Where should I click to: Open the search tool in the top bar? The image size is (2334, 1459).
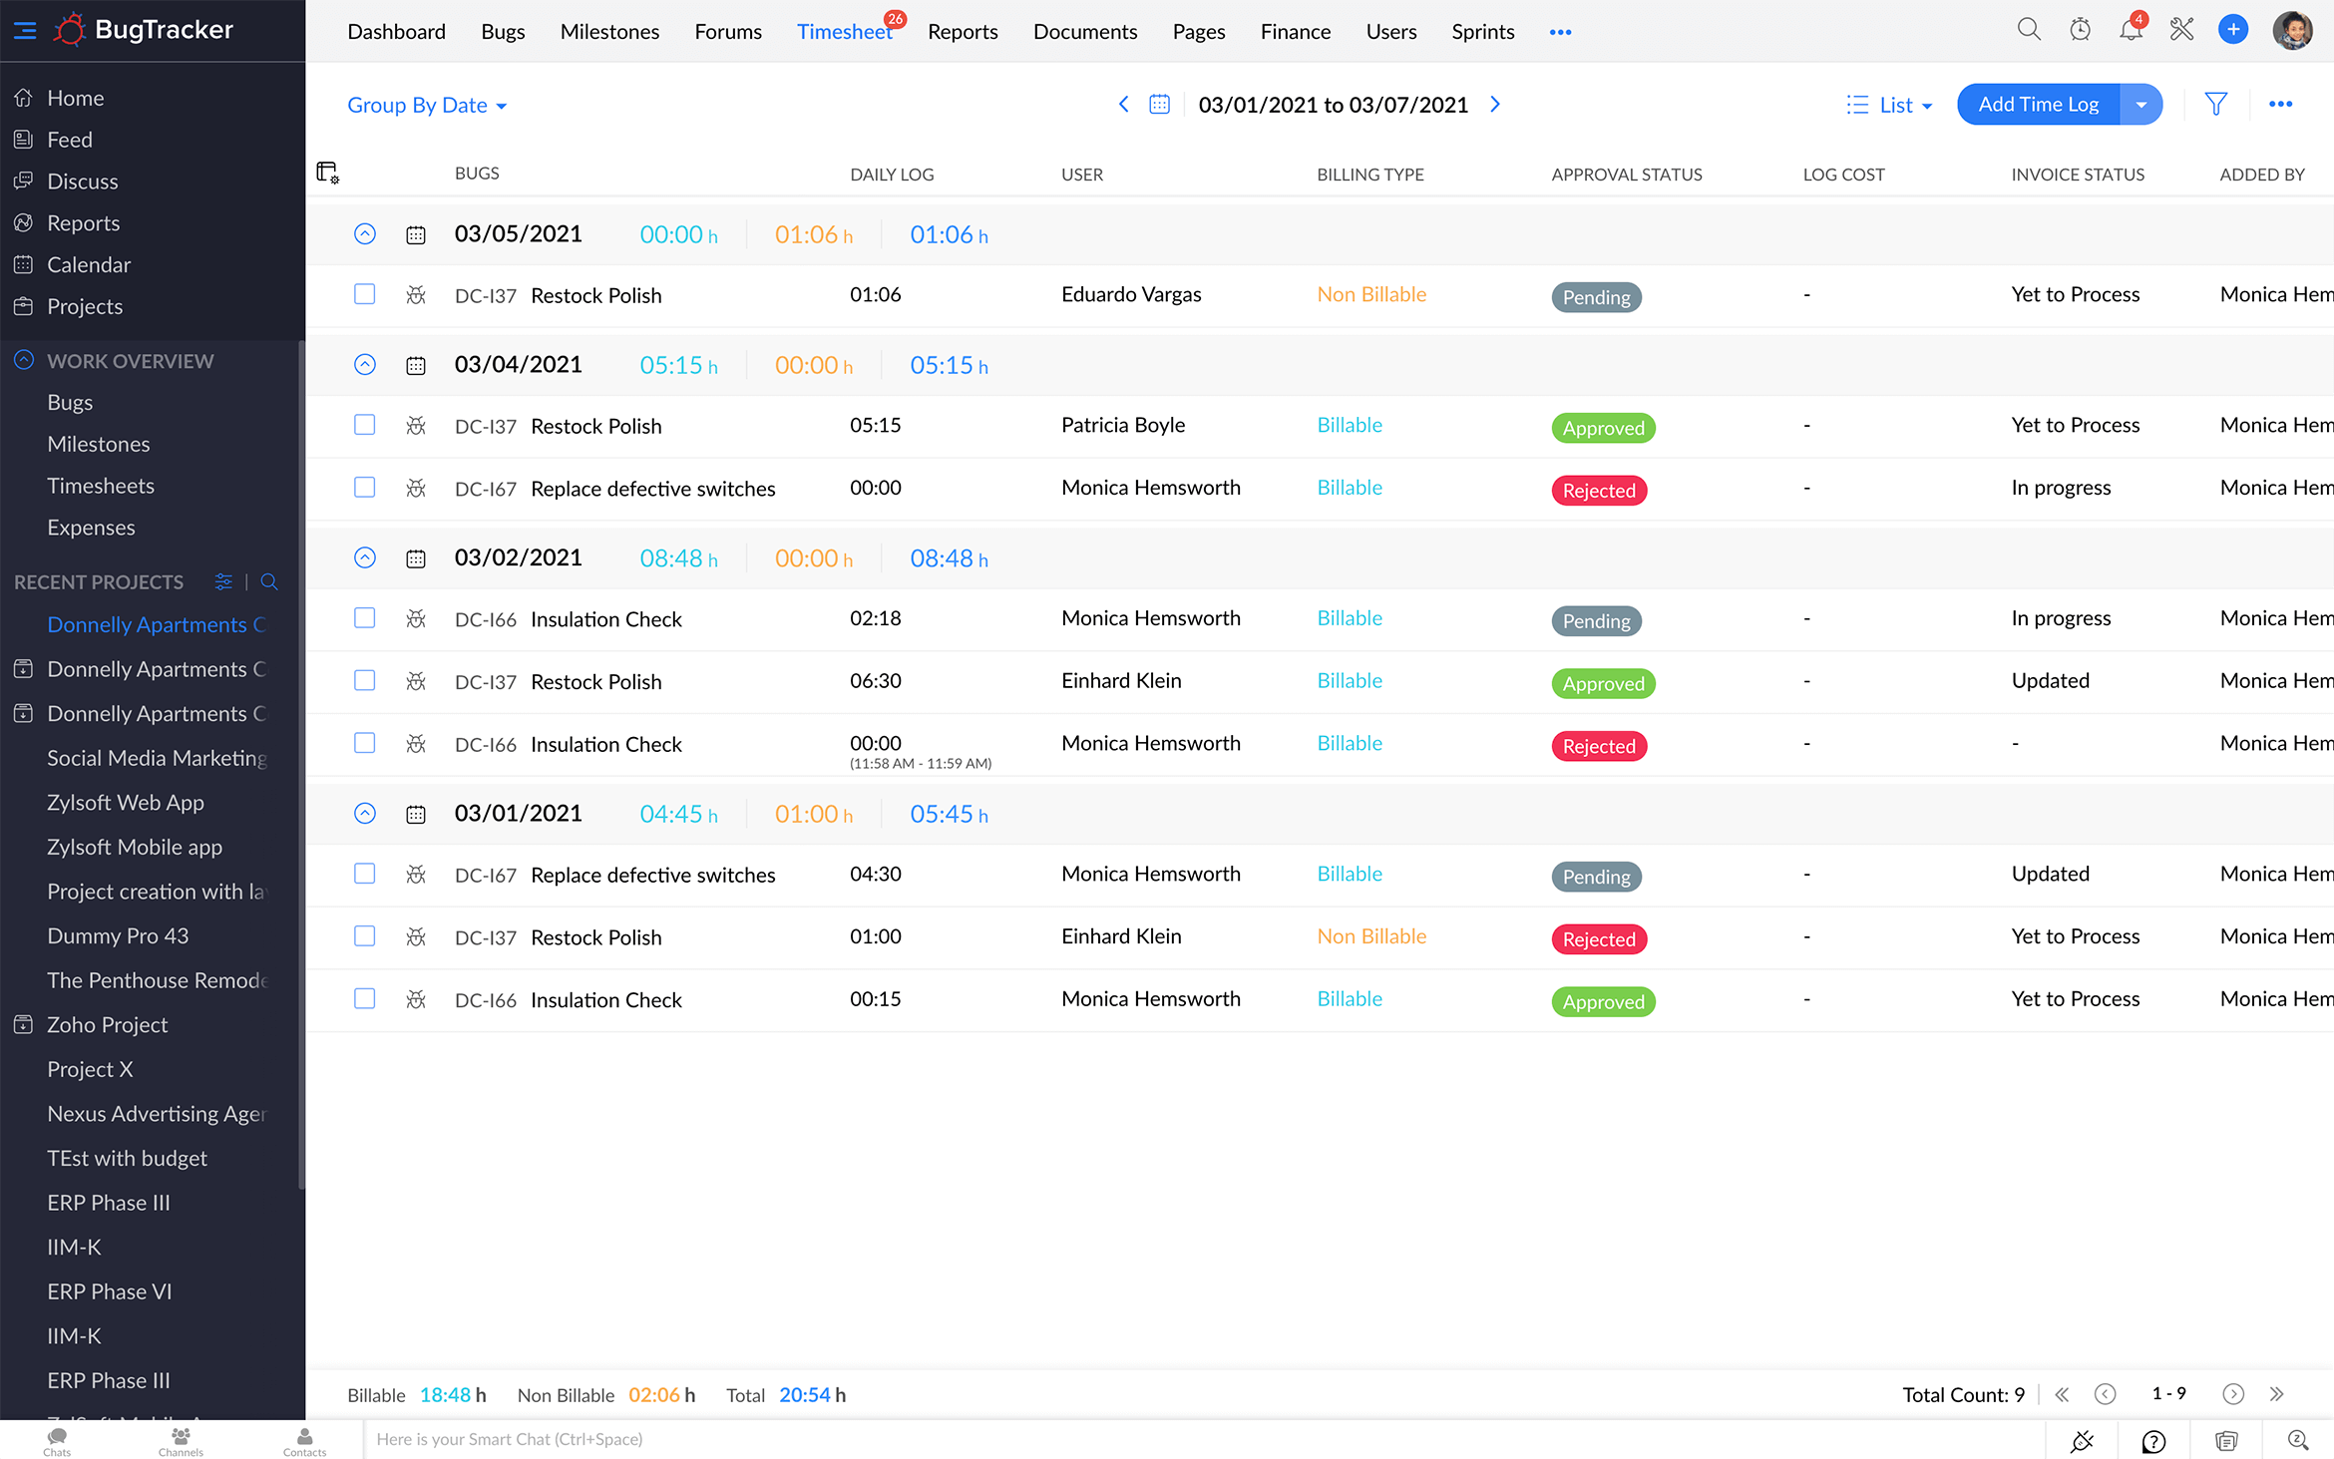tap(2029, 30)
